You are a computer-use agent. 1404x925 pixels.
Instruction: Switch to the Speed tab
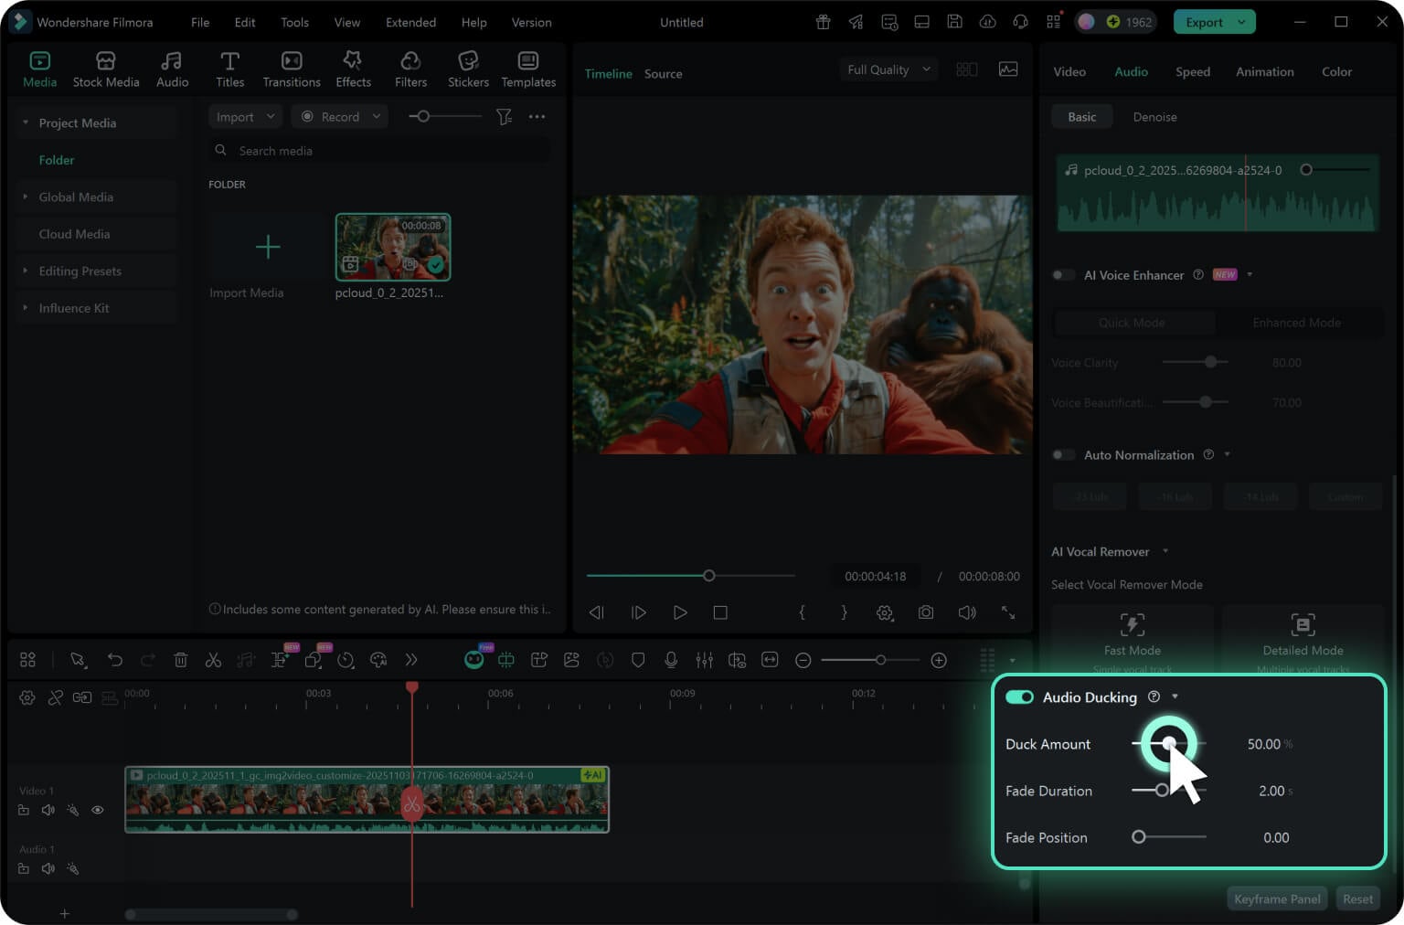[x=1192, y=71]
